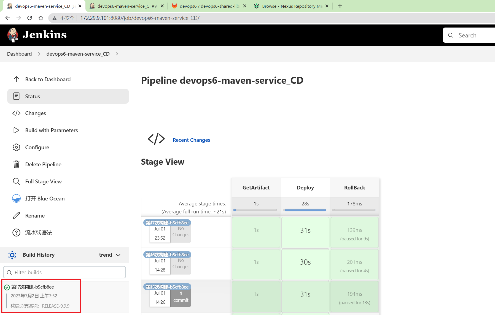The width and height of the screenshot is (495, 315).
Task: Click the search magnifier icon in Jenkins header
Action: [451, 35]
